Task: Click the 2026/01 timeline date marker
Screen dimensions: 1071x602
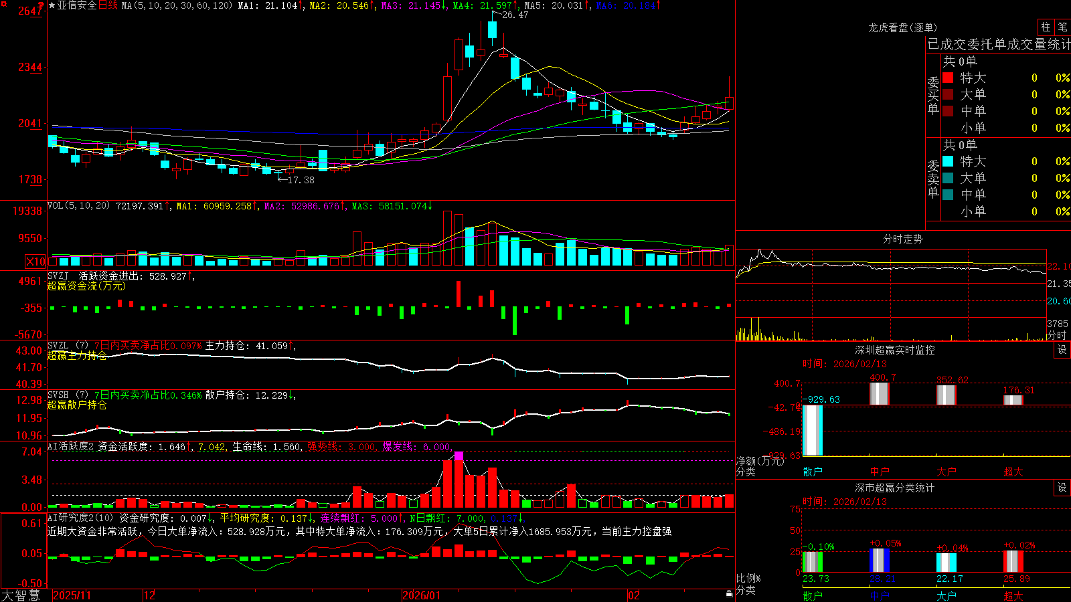Action: 422,595
